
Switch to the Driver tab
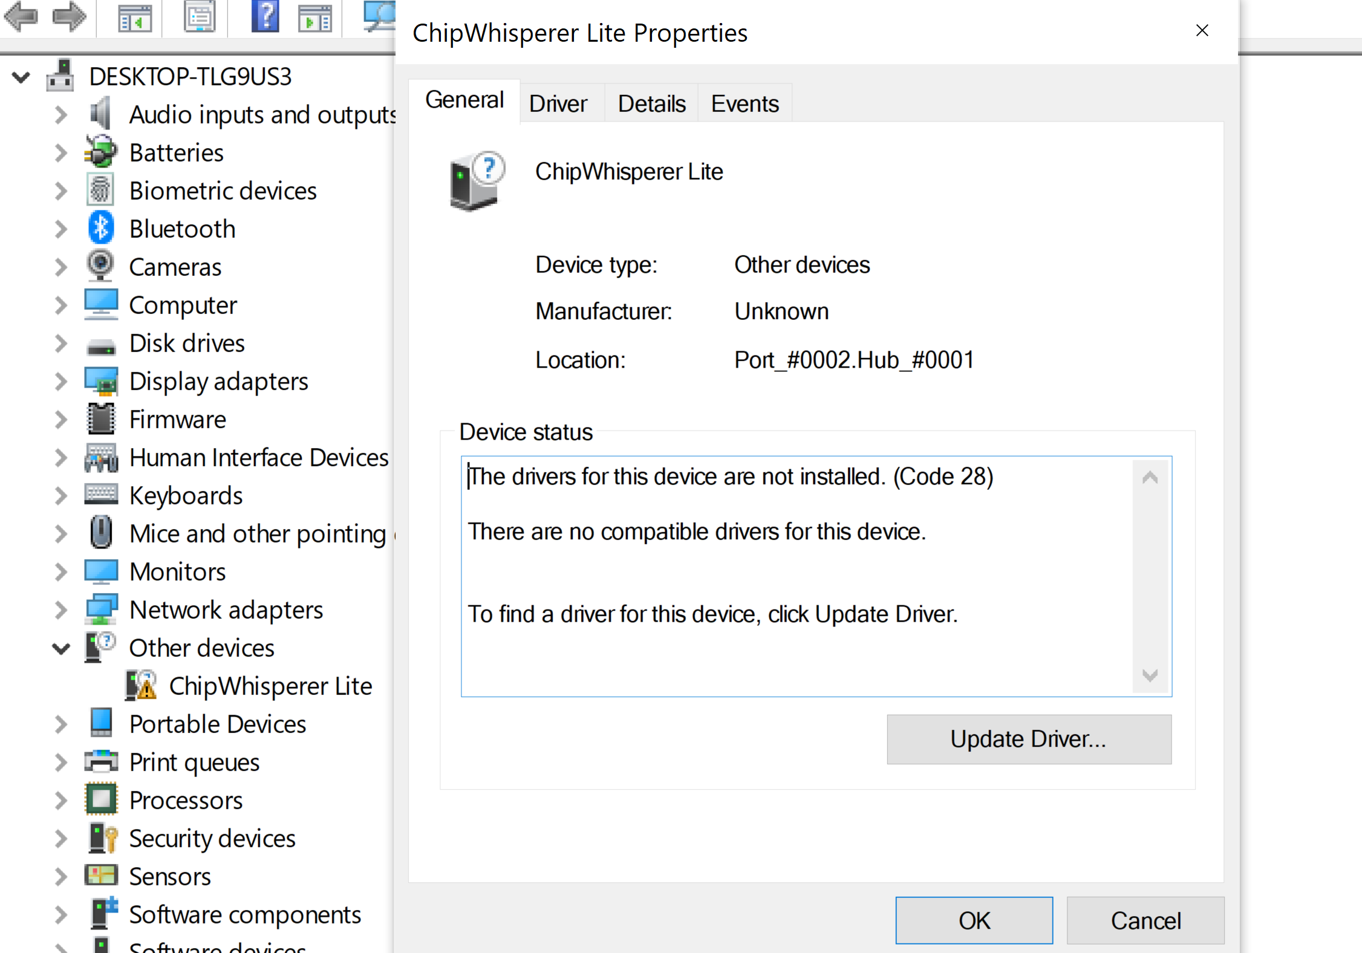(x=558, y=103)
